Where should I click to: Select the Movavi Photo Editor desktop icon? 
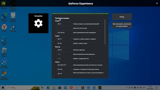coord(4,75)
